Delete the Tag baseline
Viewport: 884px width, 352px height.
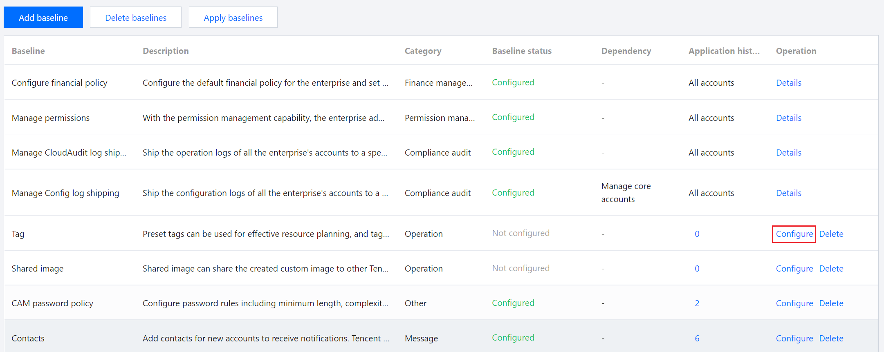coord(831,234)
